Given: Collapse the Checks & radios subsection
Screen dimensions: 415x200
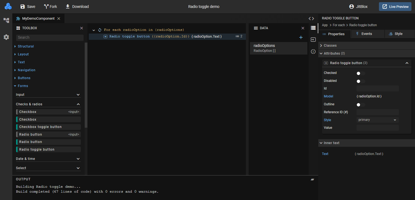Looking at the screenshot, I should click(x=48, y=104).
